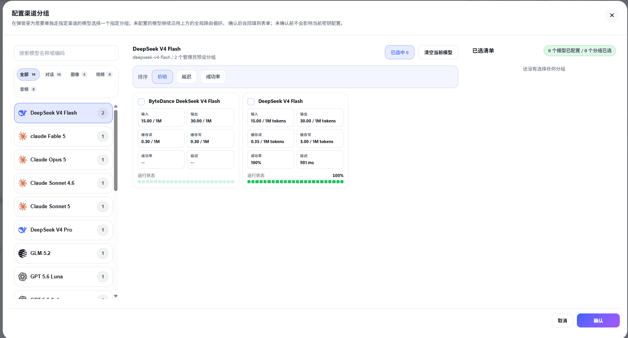Check the ByteDance DeekSeek V4 Flash checkbox
Screen dimensions: 628x338
coord(141,101)
